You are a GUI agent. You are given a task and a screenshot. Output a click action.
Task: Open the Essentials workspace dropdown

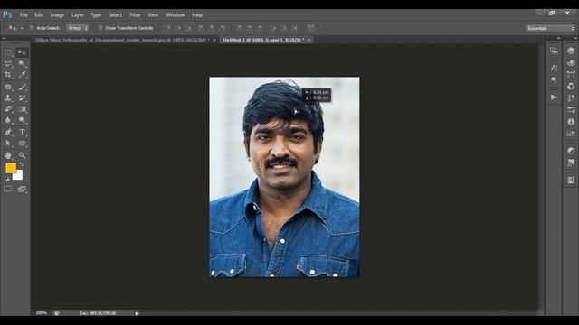(x=550, y=28)
